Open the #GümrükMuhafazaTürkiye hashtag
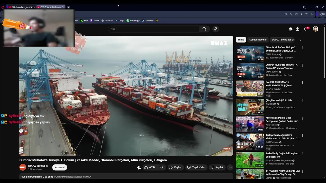 pos(68,177)
